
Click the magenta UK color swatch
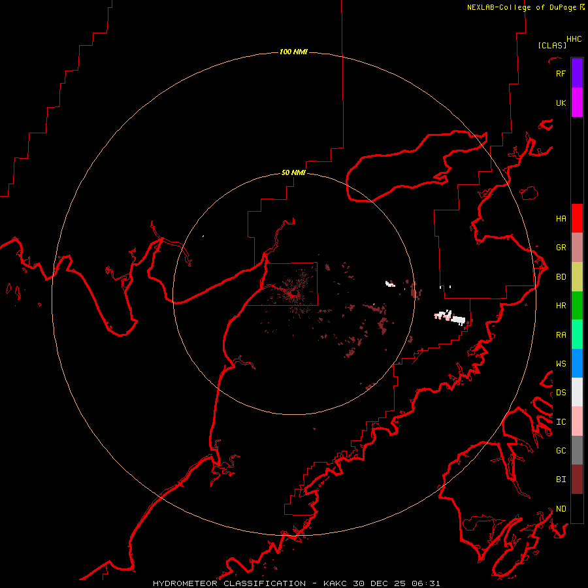pyautogui.click(x=577, y=103)
